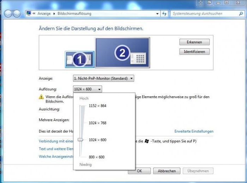Collapse the Auflösung resolution dropdown
Screen dimensions: 247x183
pos(88,89)
